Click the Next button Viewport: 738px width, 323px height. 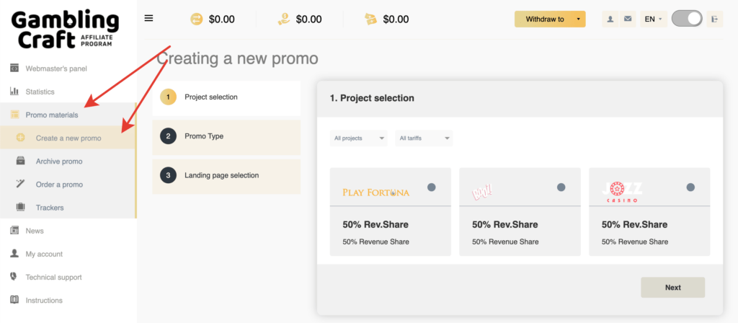point(672,287)
